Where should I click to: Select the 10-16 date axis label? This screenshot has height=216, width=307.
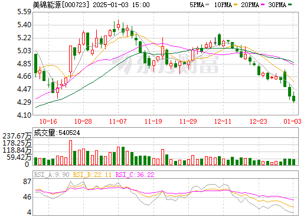(48, 121)
